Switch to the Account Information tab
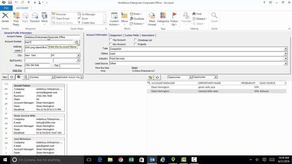Screen dimensions: 292x164 (x=97, y=35)
